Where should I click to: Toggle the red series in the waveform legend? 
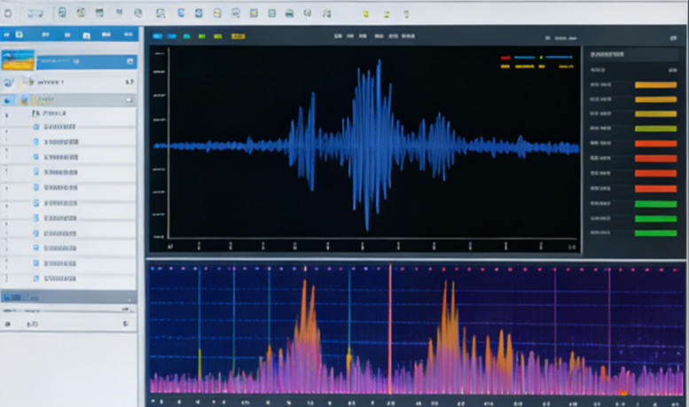click(x=505, y=58)
